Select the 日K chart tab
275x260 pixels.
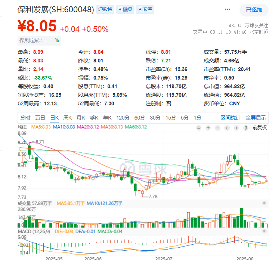55,118
